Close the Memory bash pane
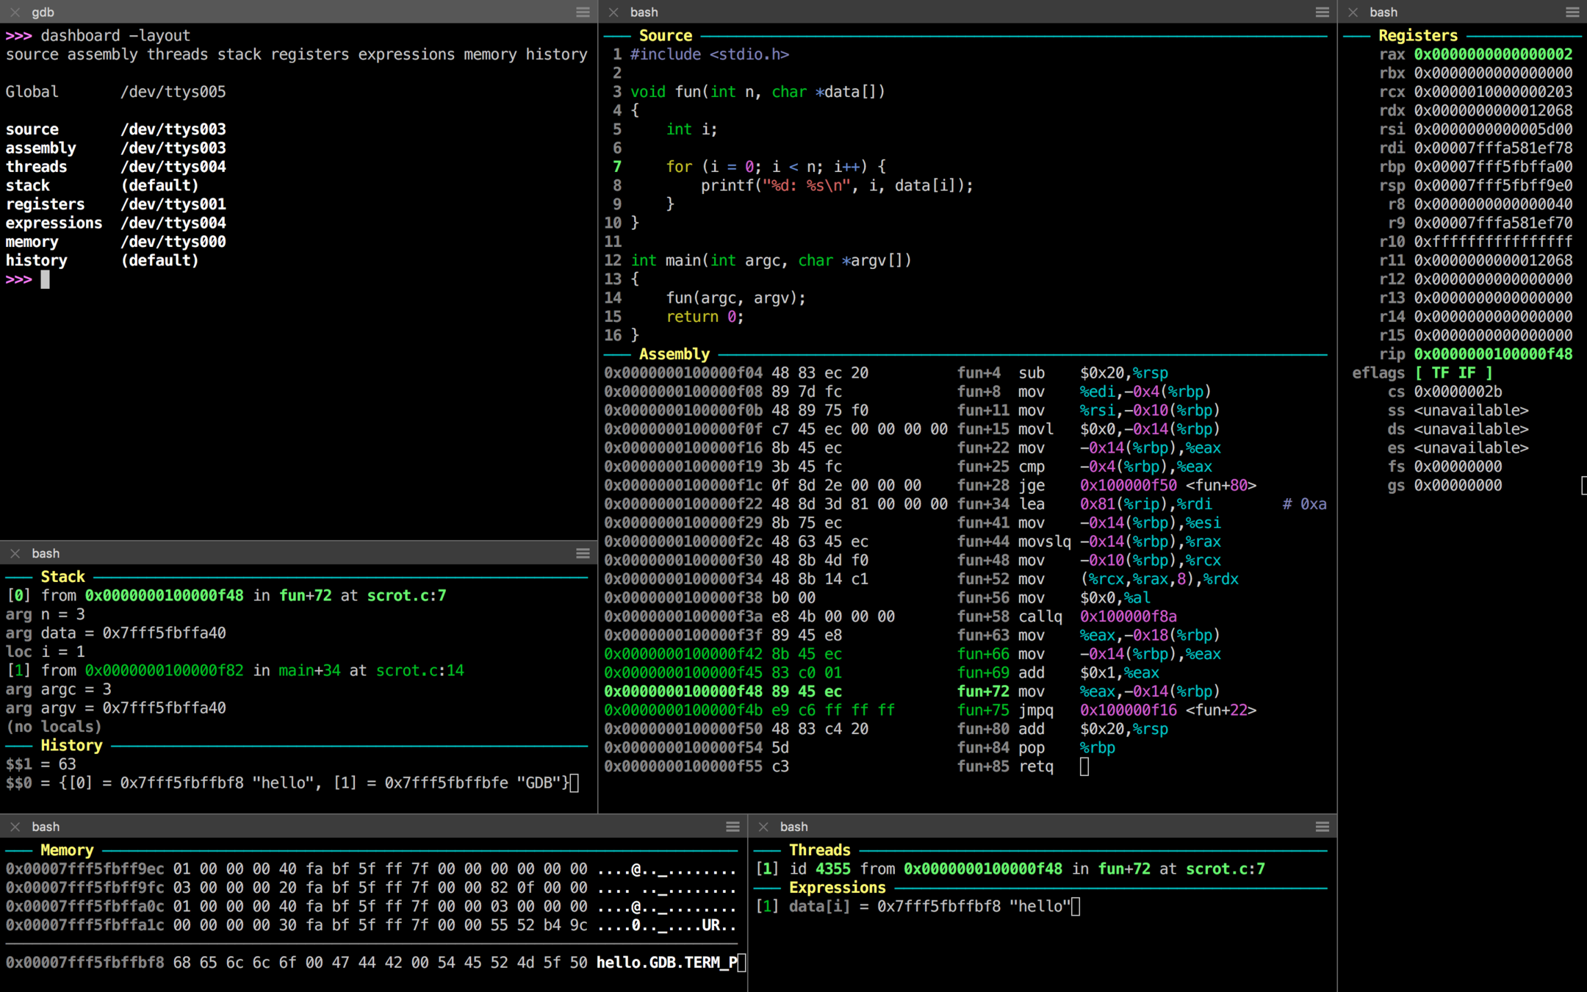 point(15,827)
